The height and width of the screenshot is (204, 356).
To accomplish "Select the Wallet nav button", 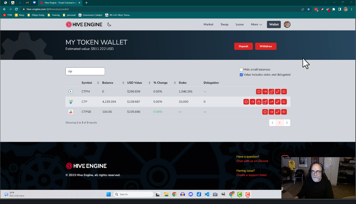I will click(x=274, y=24).
